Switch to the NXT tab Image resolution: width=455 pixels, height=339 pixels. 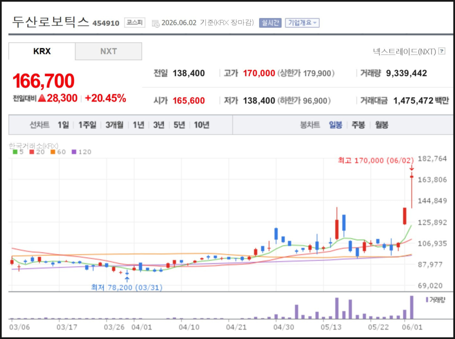pyautogui.click(x=108, y=51)
